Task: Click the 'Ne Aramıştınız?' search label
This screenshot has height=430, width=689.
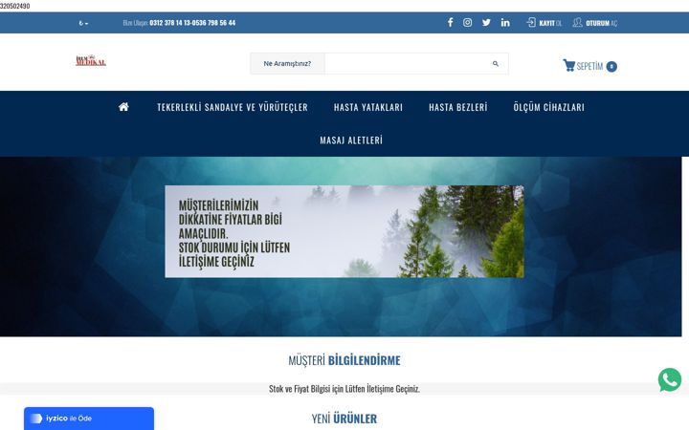Action: [287, 64]
